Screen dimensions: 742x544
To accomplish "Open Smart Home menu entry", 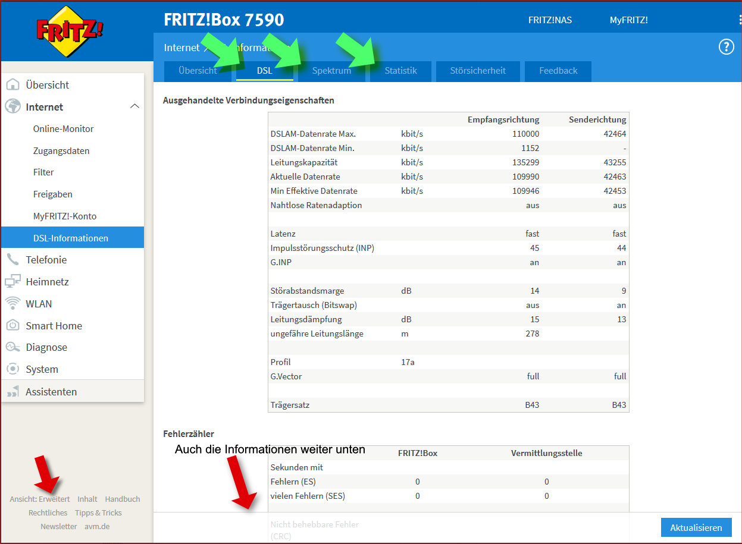I will pos(54,326).
